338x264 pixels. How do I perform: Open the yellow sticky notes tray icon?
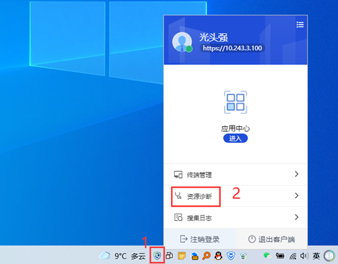(x=181, y=256)
